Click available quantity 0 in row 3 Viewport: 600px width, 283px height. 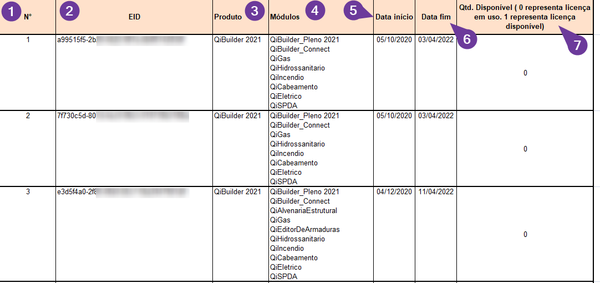[x=525, y=234]
